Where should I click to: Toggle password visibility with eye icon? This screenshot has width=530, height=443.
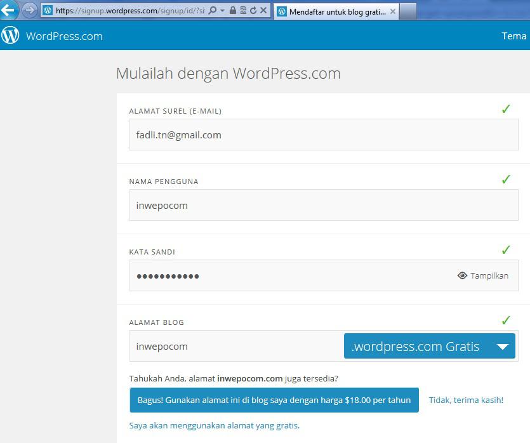click(x=462, y=275)
